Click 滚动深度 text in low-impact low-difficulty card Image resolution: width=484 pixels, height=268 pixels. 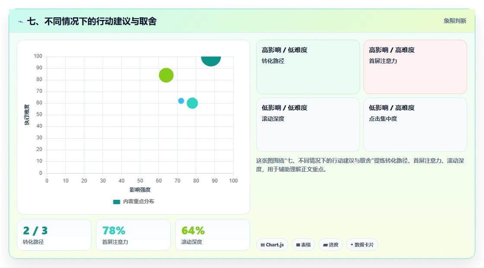pyautogui.click(x=273, y=119)
